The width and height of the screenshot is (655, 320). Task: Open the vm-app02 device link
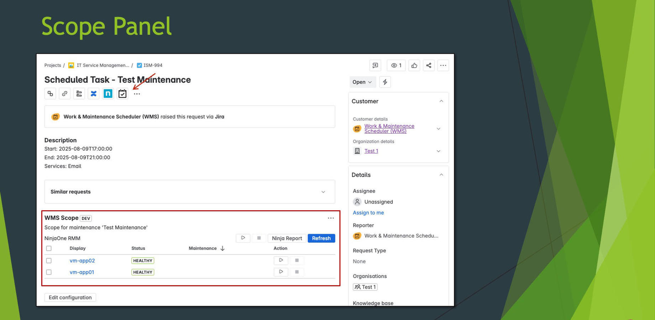coord(82,261)
